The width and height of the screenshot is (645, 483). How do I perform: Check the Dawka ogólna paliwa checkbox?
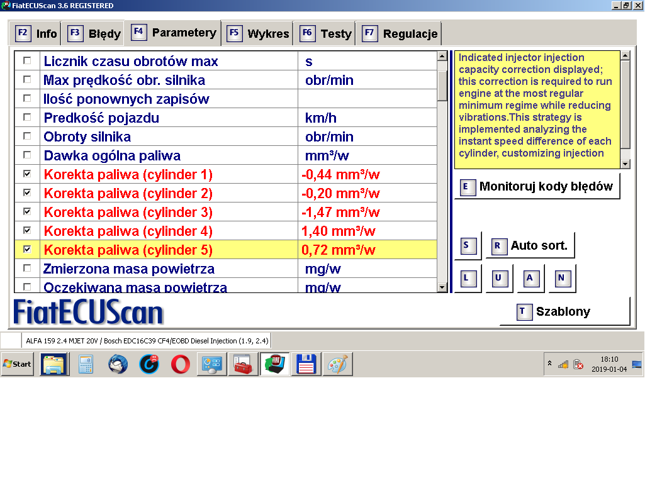click(x=27, y=155)
